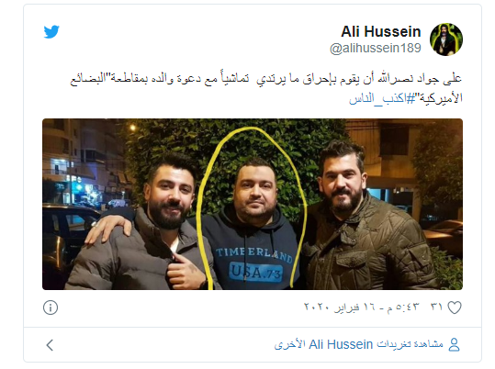Visit the @alihussein189 handle

click(x=376, y=49)
